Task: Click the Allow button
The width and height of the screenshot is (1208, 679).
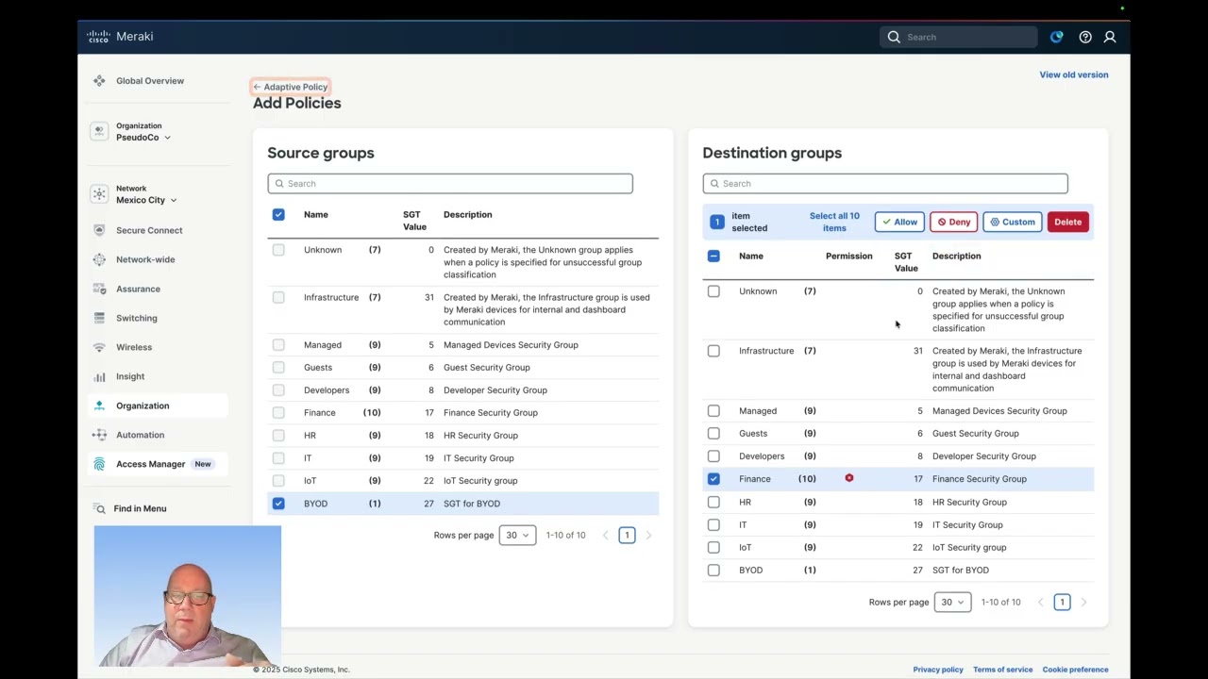Action: point(899,222)
